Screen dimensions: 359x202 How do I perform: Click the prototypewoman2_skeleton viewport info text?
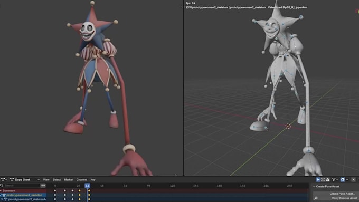pyautogui.click(x=247, y=7)
